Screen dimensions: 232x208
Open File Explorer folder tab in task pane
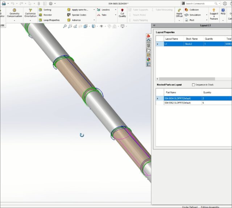(149, 50)
